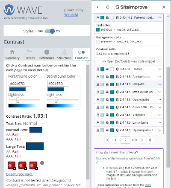Image resolution: width=171 pixels, height=188 pixels.
Task: Click the Siteimprove refresh icon
Action: click(x=108, y=7)
